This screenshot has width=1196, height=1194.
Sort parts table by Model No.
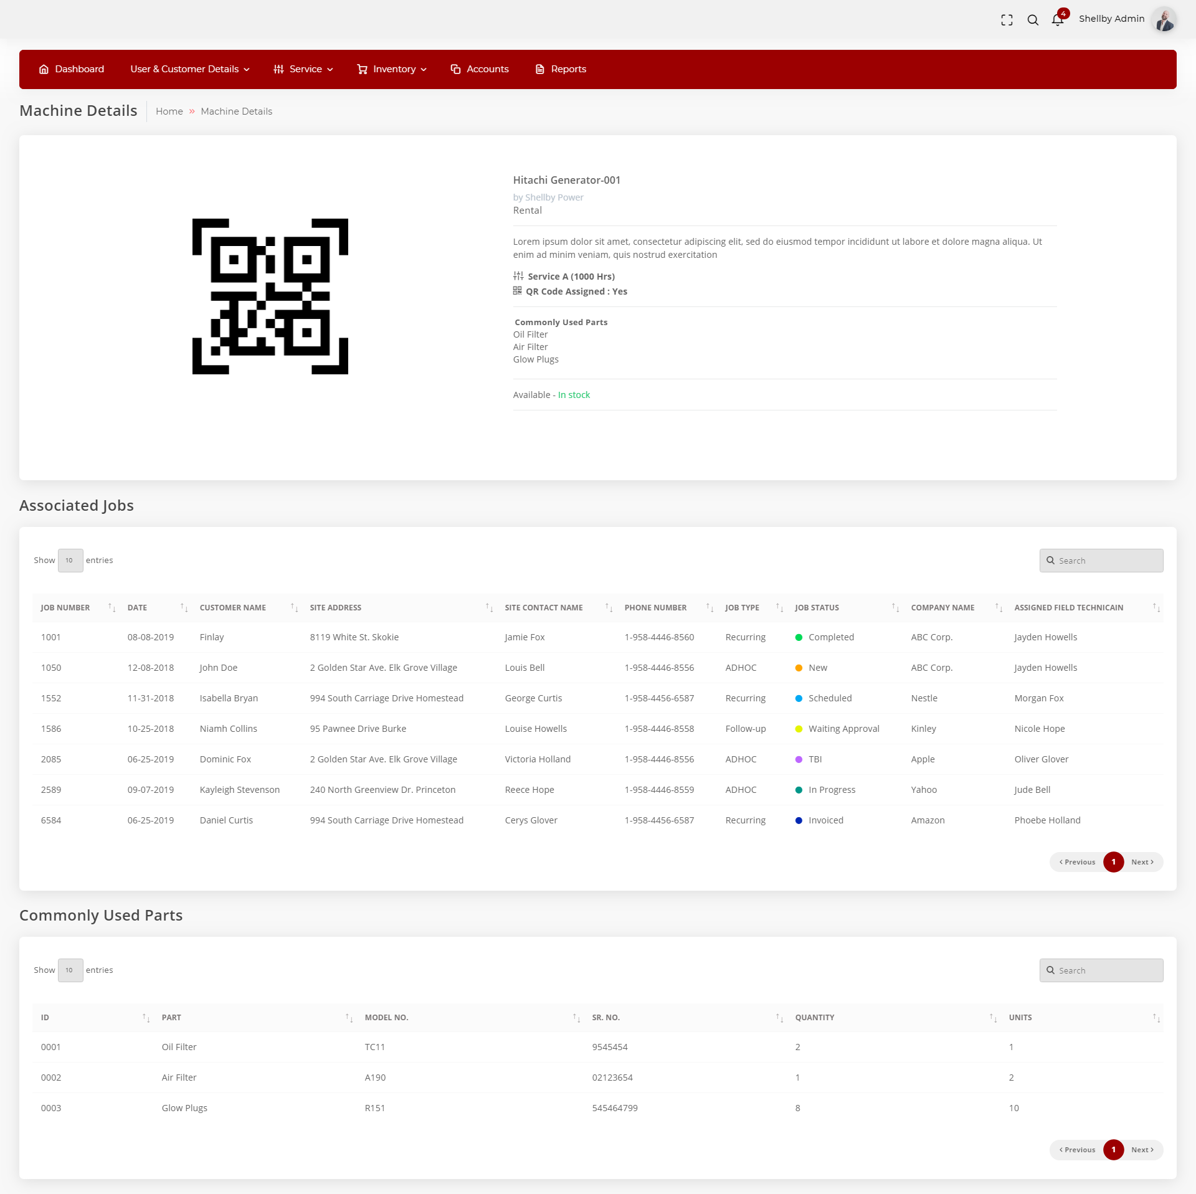470,1018
